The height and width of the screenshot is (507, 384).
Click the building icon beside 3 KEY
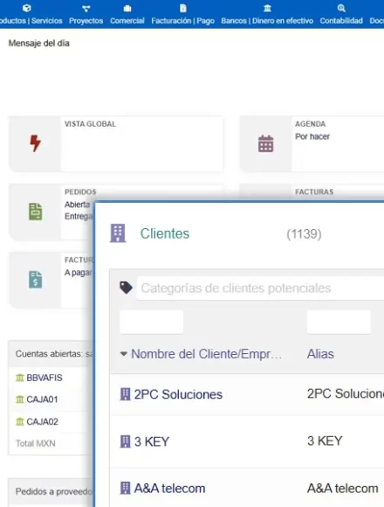pos(125,441)
